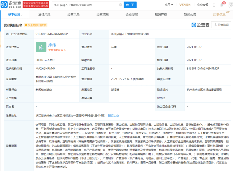Open notifications bell with 20 badge
Screen dimensions: 233x171
(x=222, y=4)
